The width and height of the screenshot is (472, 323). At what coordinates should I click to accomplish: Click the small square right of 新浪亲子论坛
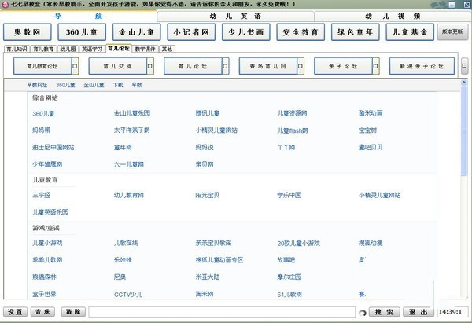coord(464,65)
